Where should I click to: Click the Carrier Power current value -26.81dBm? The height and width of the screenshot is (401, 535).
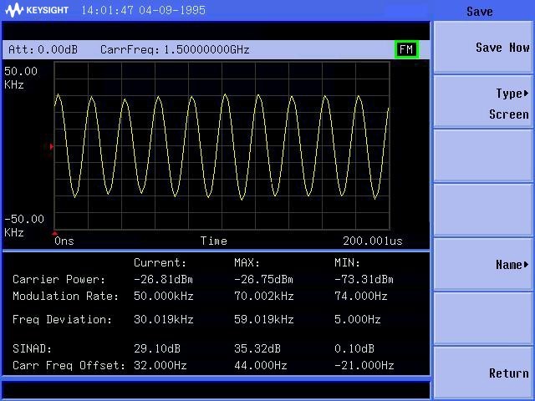[163, 279]
